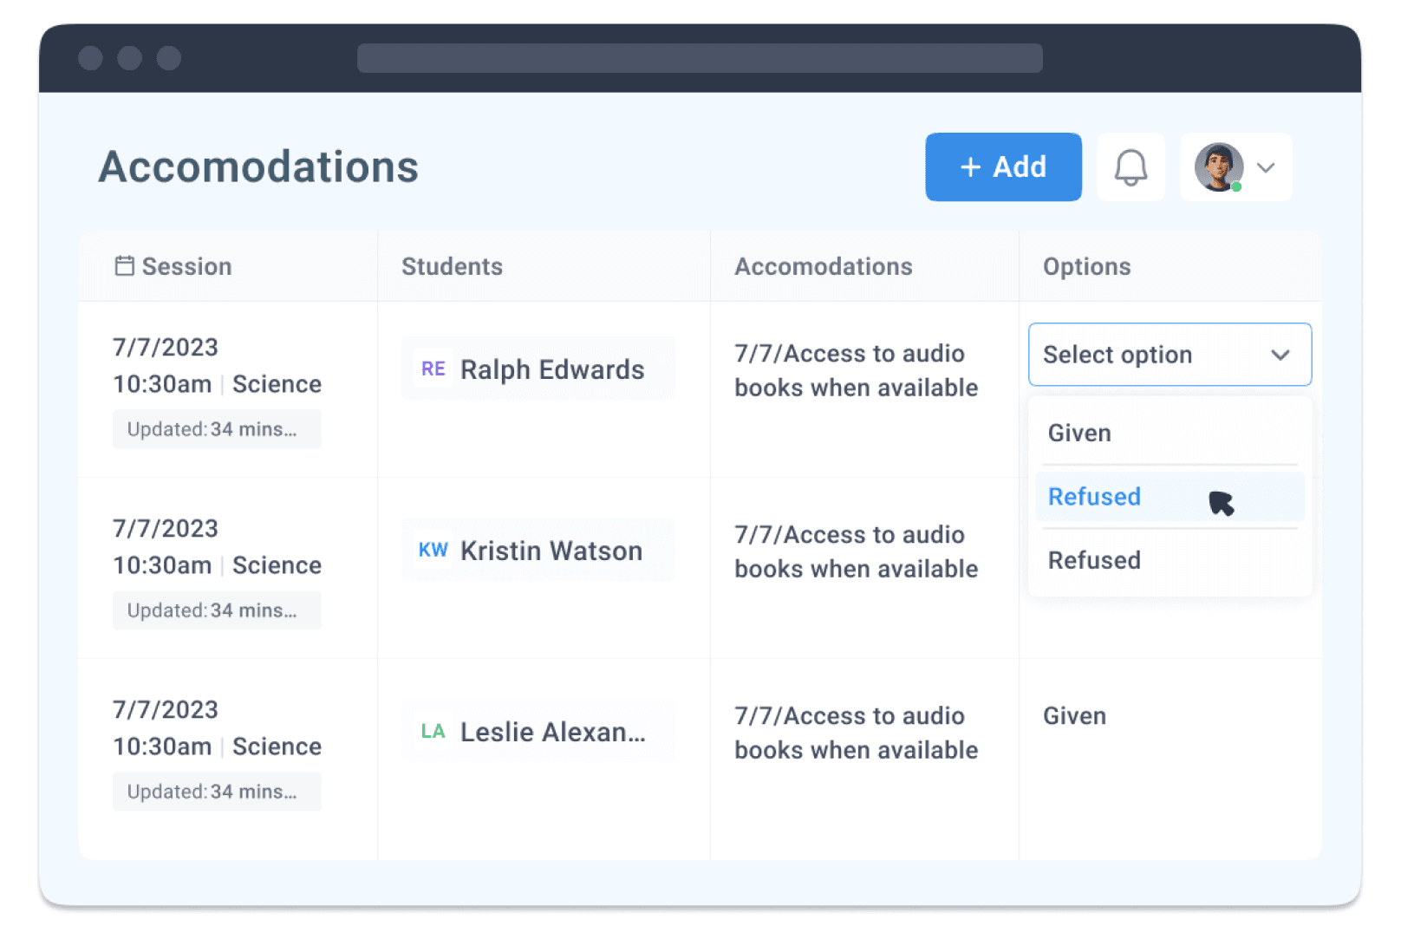Viewport: 1401px width, 952px height.
Task: Click the first window control dot
Action: click(x=90, y=58)
